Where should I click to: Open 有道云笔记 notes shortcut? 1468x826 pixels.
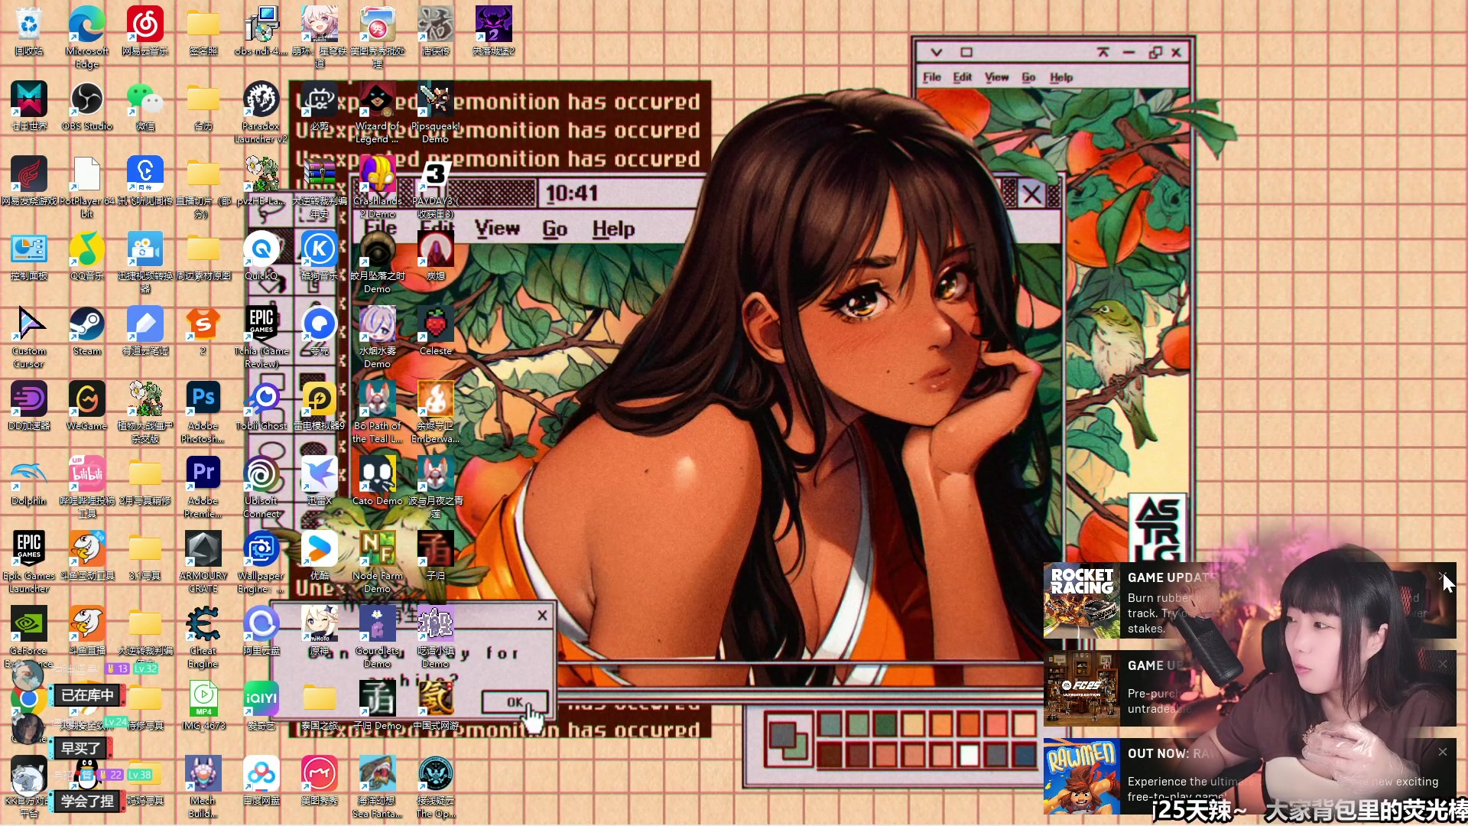point(145,330)
